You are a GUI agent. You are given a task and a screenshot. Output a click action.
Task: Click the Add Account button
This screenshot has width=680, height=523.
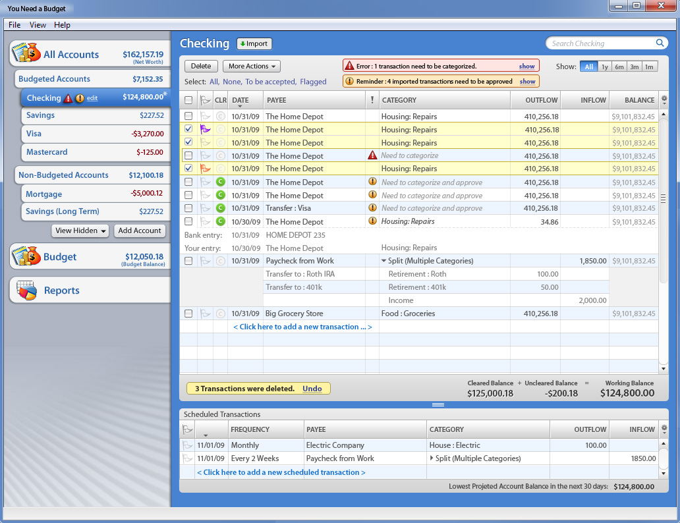[x=140, y=231]
